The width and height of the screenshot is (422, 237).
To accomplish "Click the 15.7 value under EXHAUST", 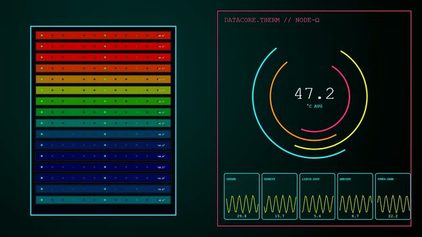I will pyautogui.click(x=280, y=216).
